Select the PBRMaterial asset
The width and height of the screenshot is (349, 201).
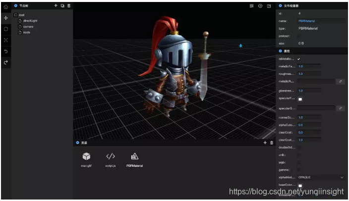[x=134, y=159]
